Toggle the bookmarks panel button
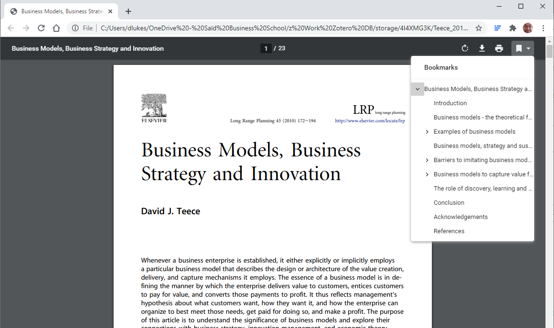This screenshot has width=554, height=328. (523, 48)
